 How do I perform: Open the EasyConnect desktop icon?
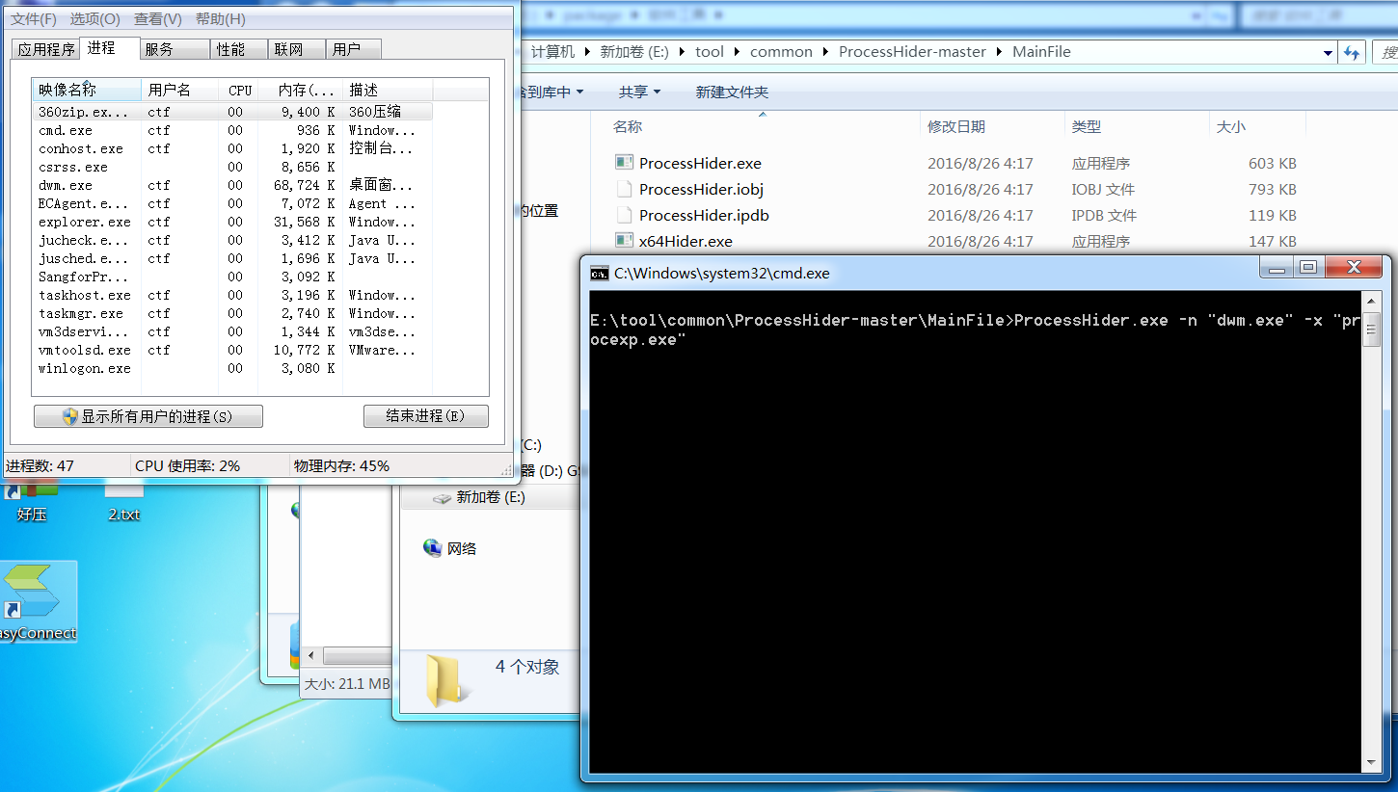coord(36,593)
